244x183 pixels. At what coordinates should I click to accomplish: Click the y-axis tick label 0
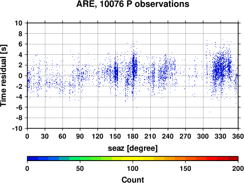click(x=20, y=76)
